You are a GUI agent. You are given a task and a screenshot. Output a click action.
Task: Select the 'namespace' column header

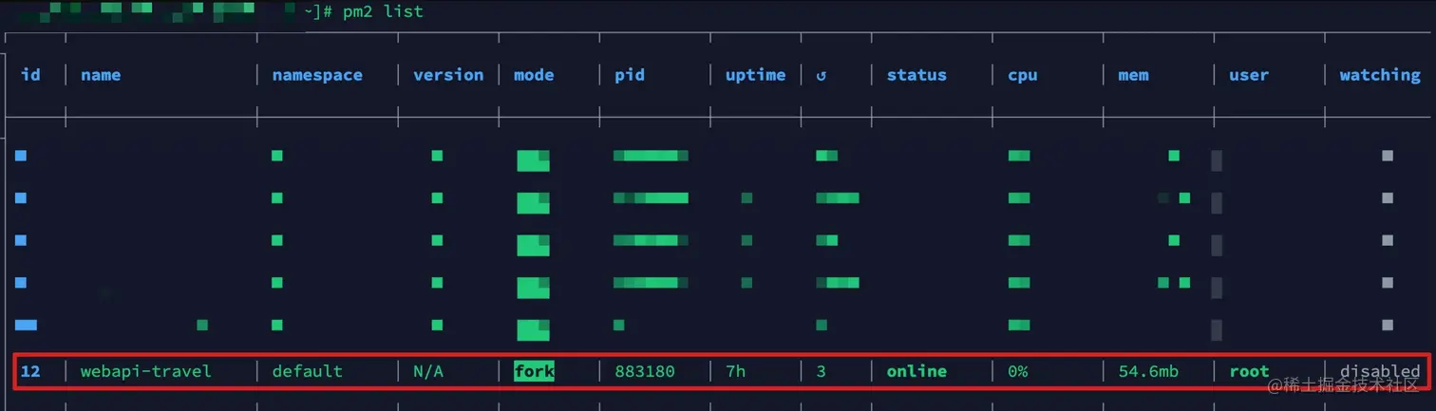[317, 75]
